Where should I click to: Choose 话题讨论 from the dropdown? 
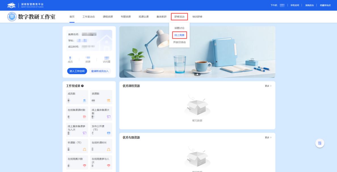pos(179,28)
